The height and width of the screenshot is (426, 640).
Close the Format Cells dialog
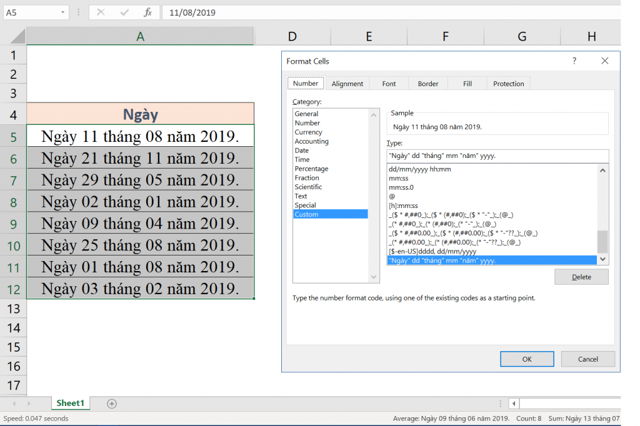[604, 61]
